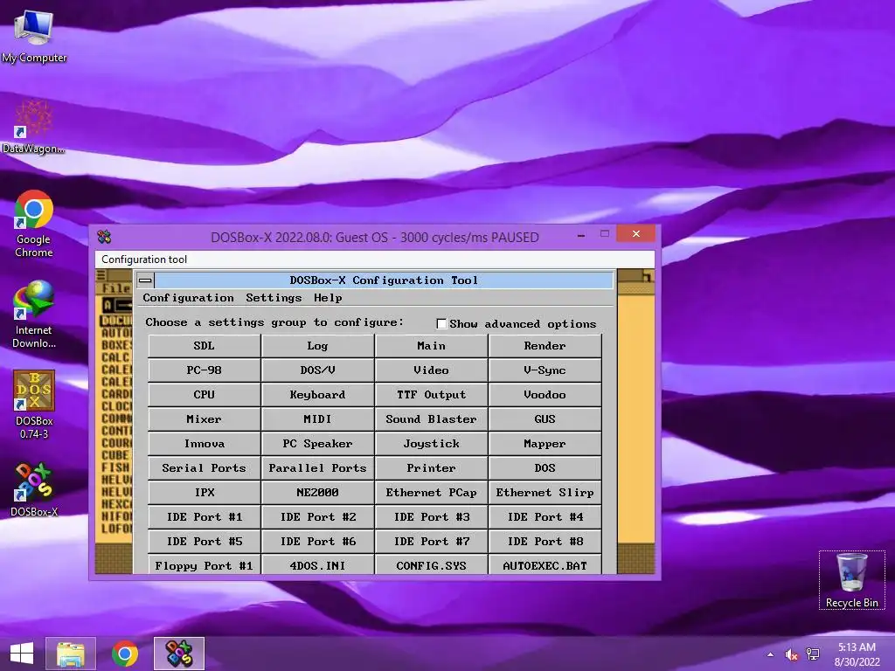Open Internet Download Manager desktop shortcut
The height and width of the screenshot is (671, 895).
34,315
